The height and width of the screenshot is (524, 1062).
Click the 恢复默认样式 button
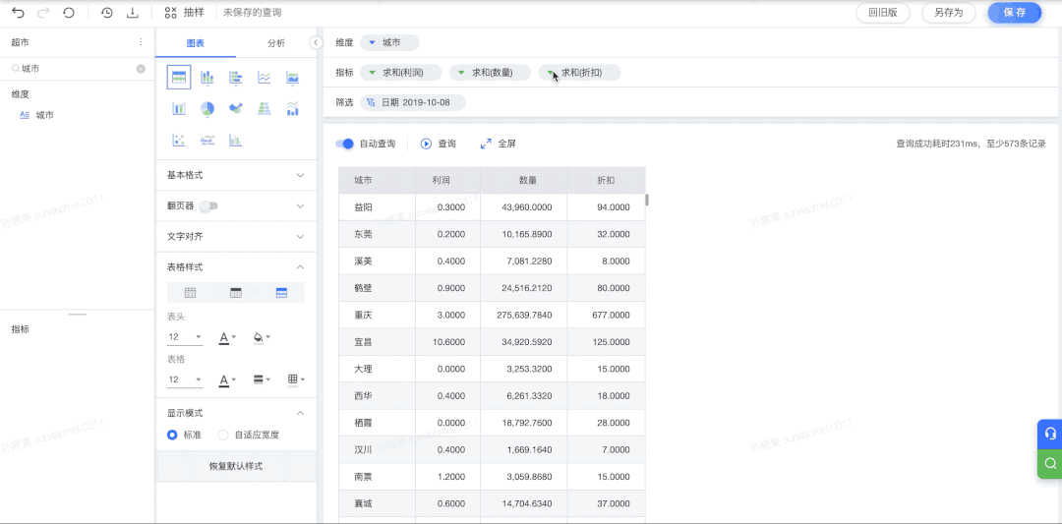point(236,466)
